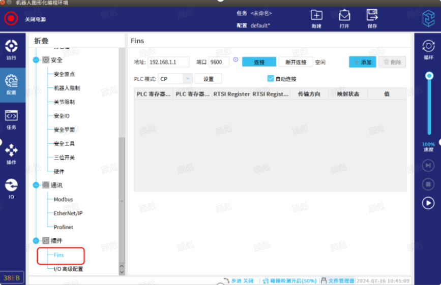Open the 操作 jog operation panel
The width and height of the screenshot is (441, 285).
11,153
